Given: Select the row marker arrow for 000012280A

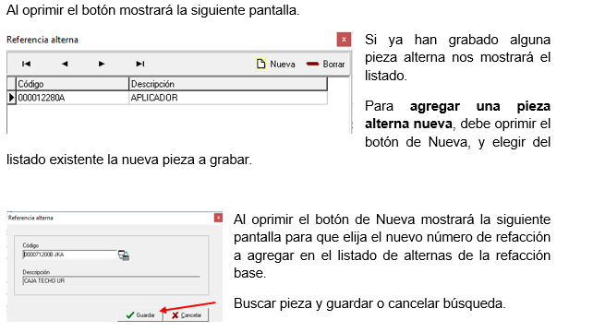Looking at the screenshot, I should (11, 98).
